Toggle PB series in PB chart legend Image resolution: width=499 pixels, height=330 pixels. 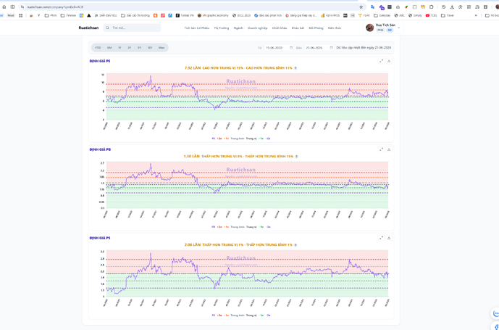point(213,227)
